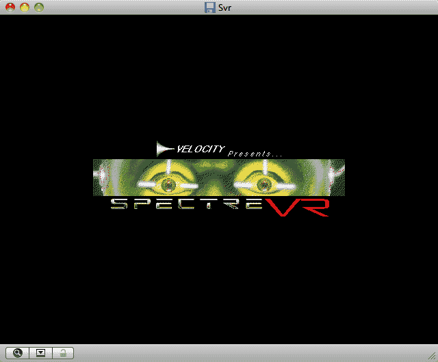Toggle the padlock mouse-lock button

click(x=63, y=353)
